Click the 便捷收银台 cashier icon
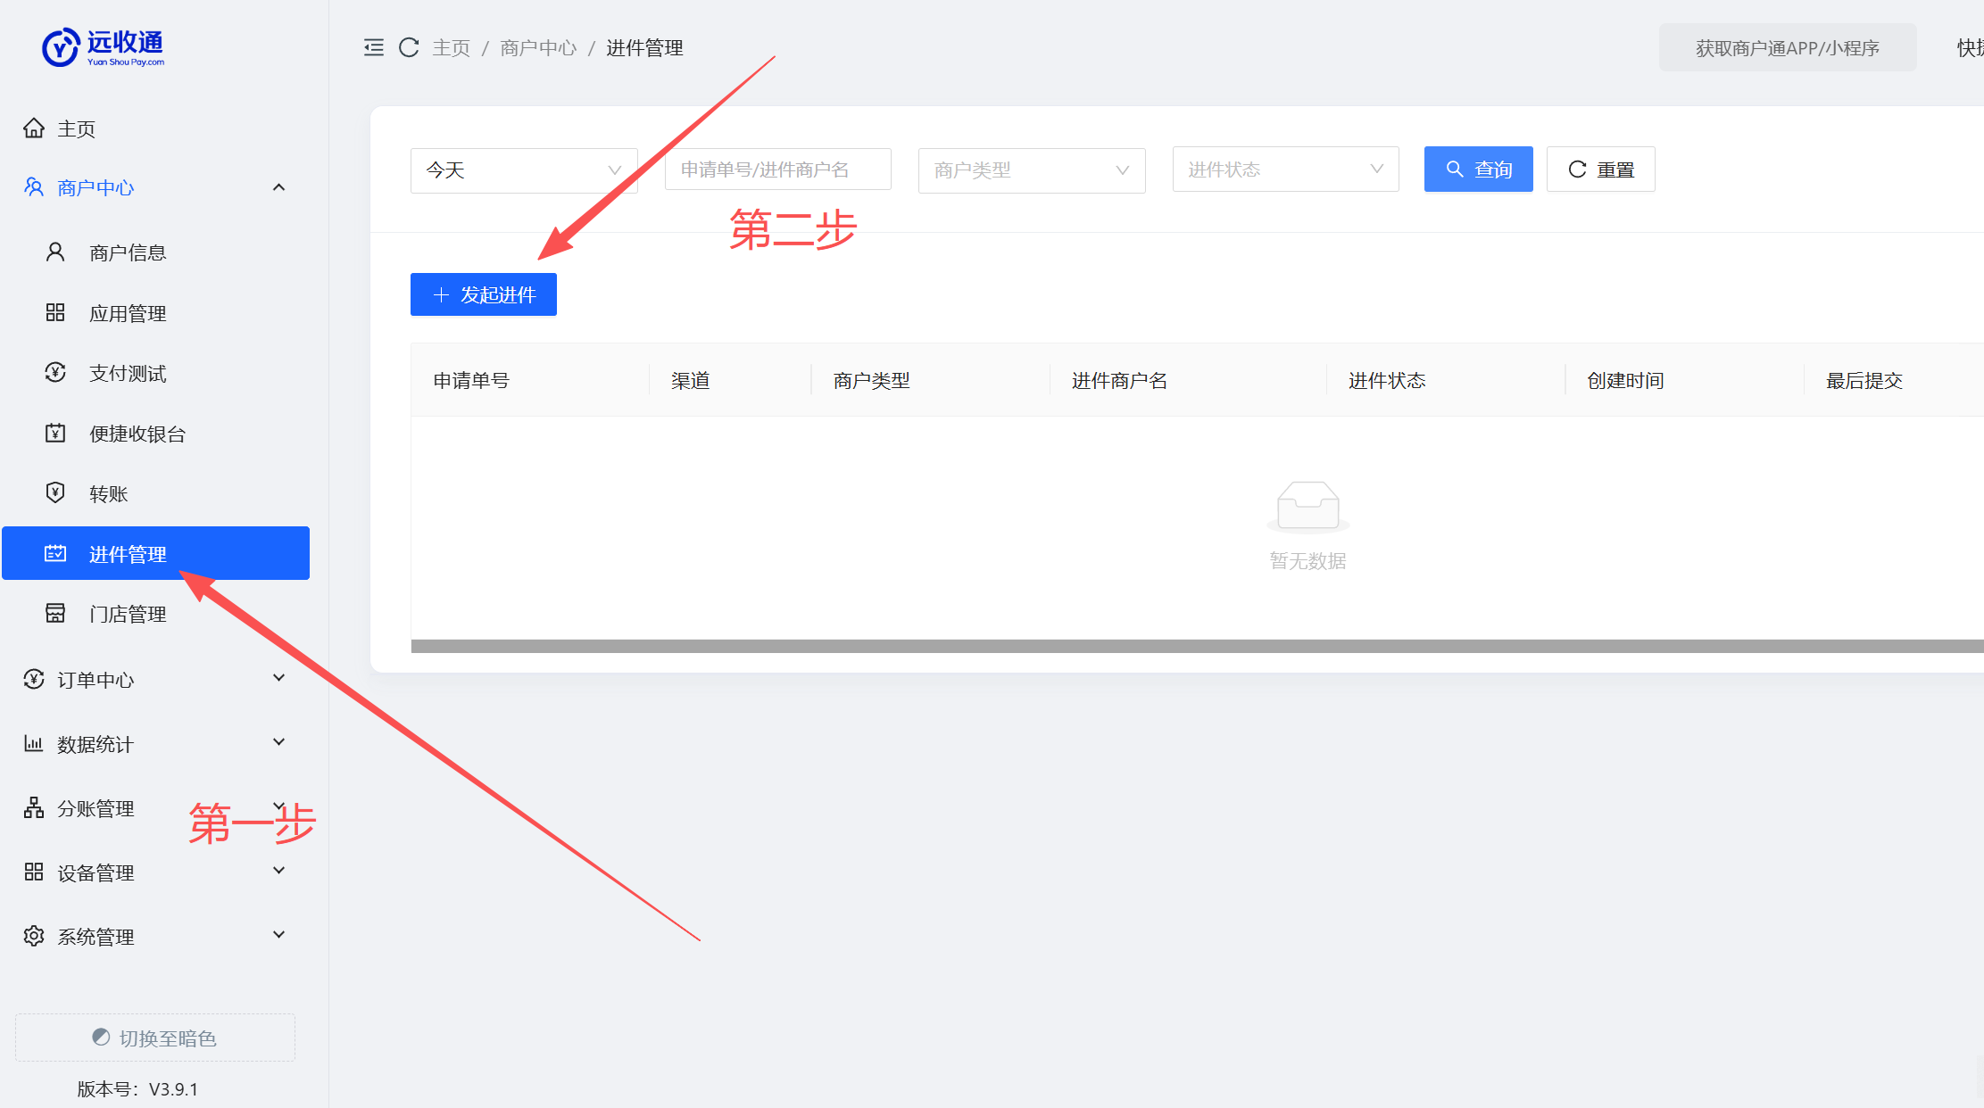The height and width of the screenshot is (1108, 1984). coord(54,434)
